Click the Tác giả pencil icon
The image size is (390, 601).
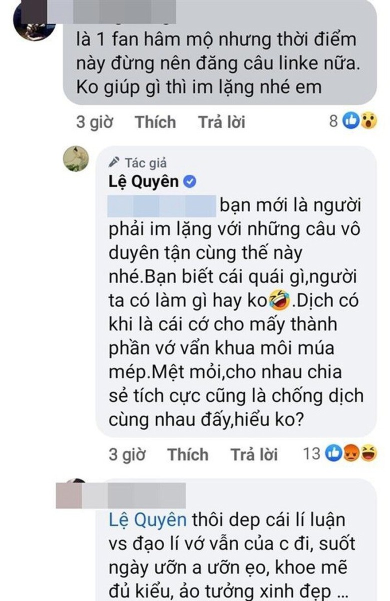pyautogui.click(x=114, y=162)
